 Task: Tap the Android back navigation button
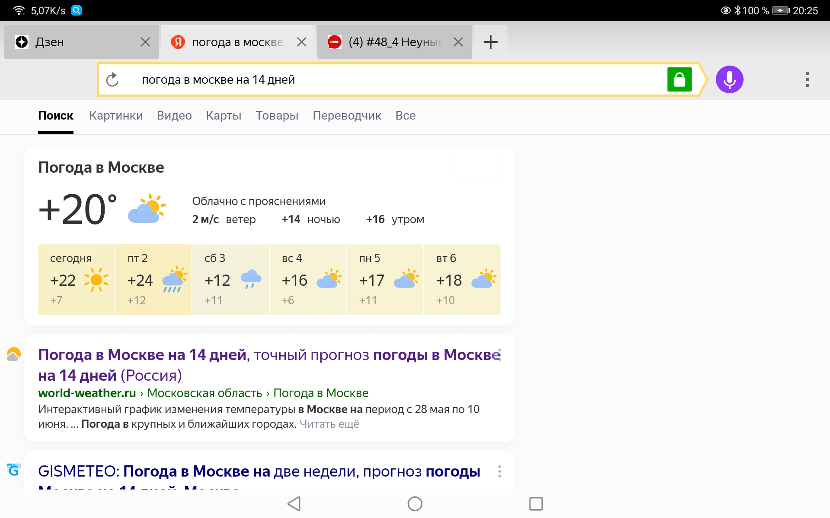[294, 503]
